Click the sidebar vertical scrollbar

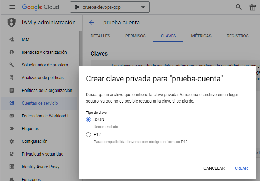point(81,49)
